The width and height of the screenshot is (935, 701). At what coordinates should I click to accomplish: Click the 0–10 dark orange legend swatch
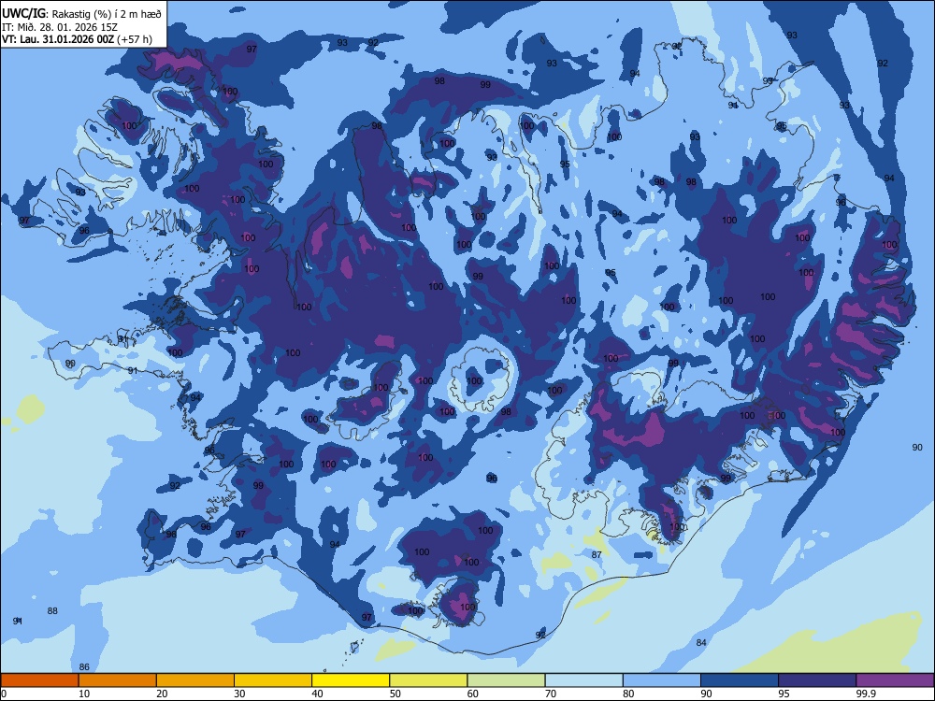coord(39,680)
